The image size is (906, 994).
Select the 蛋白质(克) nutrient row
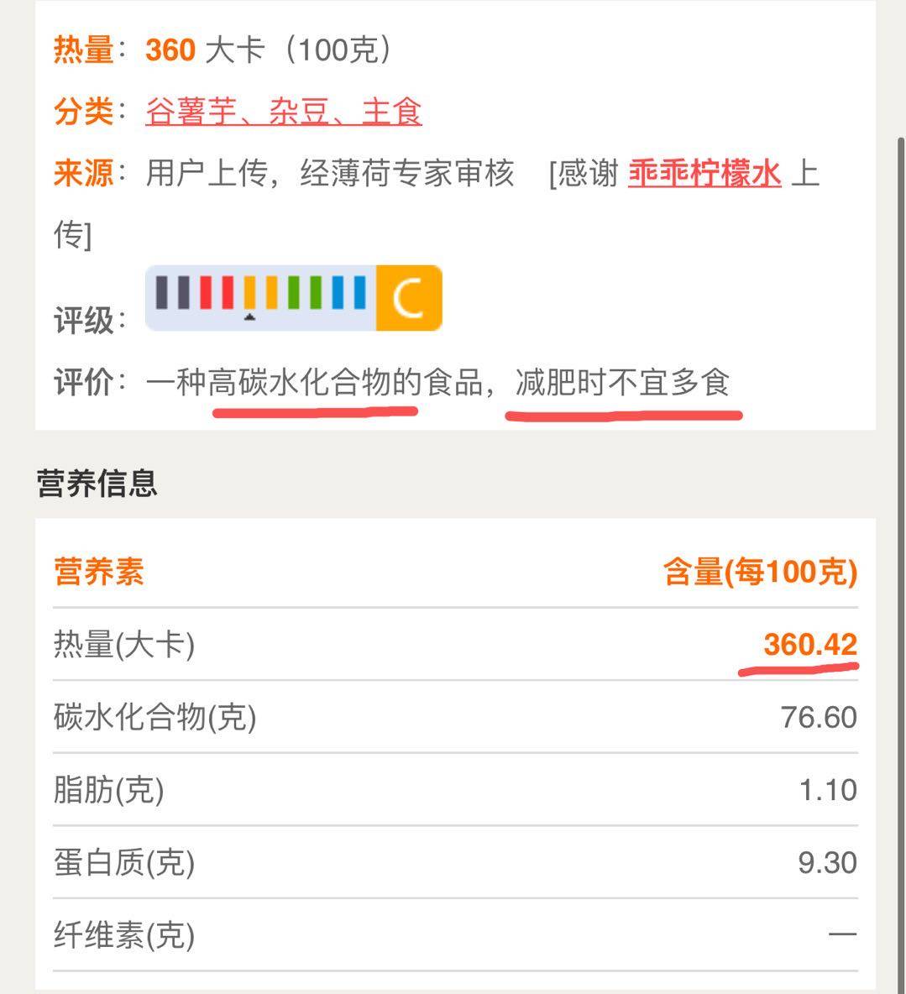point(455,862)
